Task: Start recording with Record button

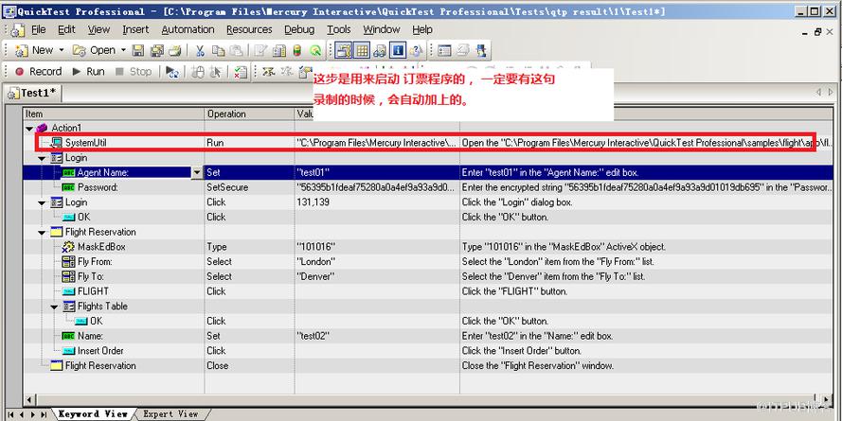Action: pos(38,71)
